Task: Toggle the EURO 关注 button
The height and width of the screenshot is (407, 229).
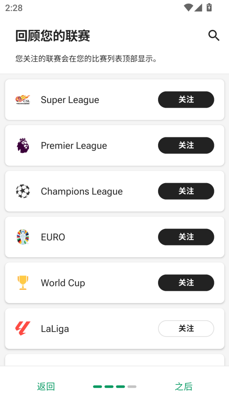Action: pos(186,237)
